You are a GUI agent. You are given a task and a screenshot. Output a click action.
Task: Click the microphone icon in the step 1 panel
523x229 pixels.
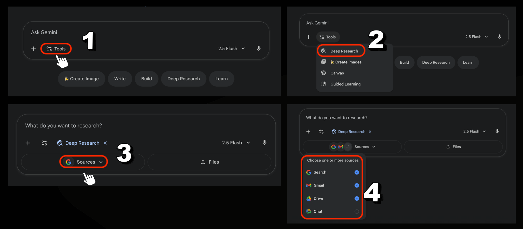click(x=259, y=48)
